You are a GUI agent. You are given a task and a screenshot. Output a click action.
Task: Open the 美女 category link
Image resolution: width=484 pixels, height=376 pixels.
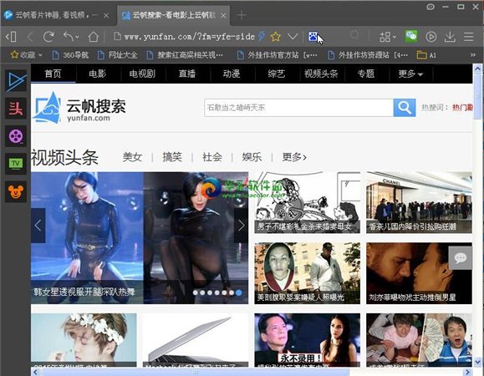pyautogui.click(x=132, y=157)
